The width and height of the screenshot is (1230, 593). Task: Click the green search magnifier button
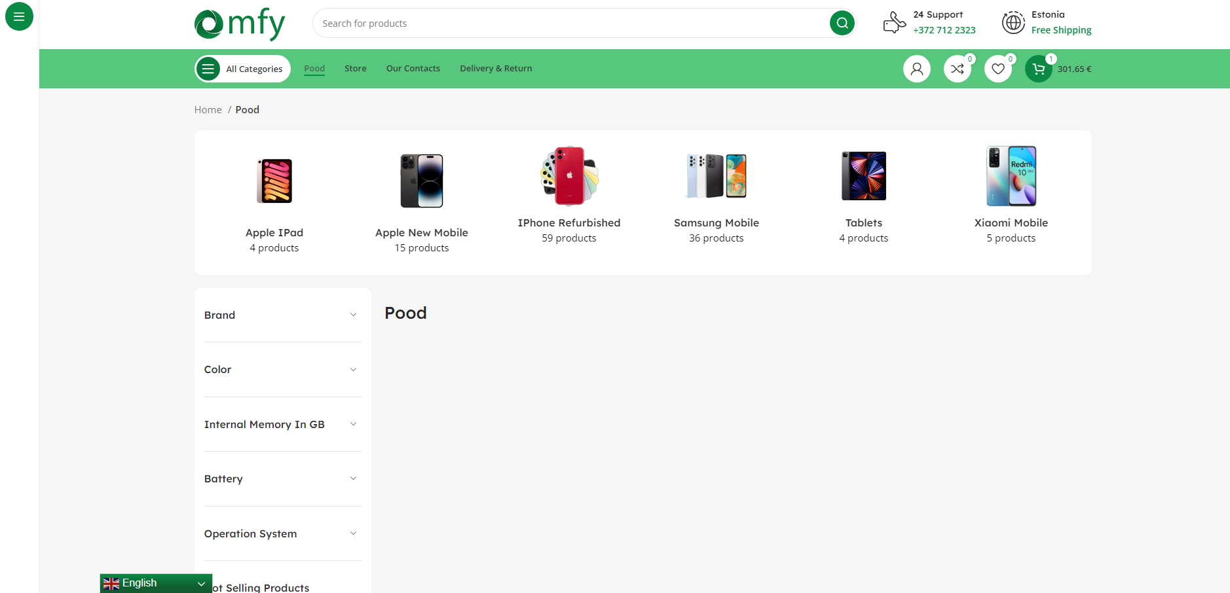pyautogui.click(x=842, y=23)
